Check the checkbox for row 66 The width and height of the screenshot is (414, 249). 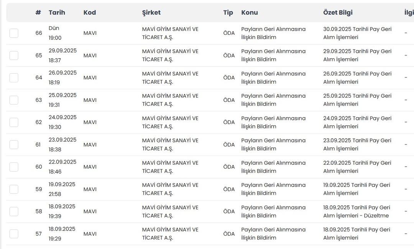click(14, 33)
